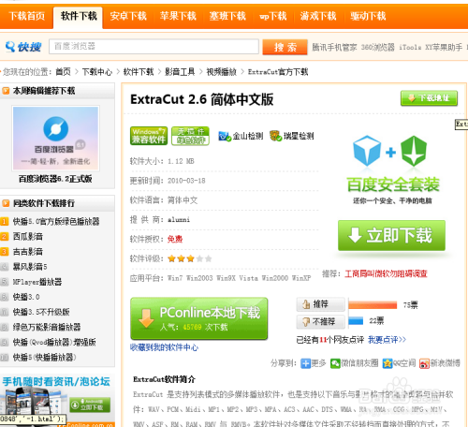Open the XY苹果助手 hot search link
The height and width of the screenshot is (427, 468).
(444, 48)
